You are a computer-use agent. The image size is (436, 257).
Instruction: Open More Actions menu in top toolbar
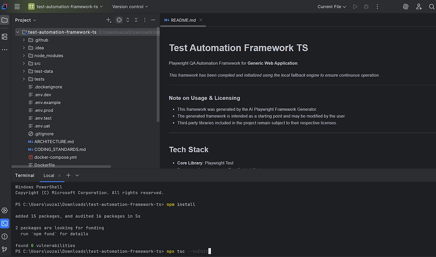(377, 6)
